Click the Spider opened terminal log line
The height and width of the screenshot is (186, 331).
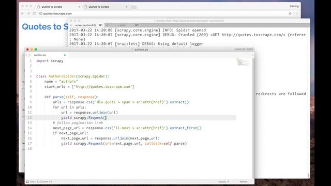[x=138, y=30]
